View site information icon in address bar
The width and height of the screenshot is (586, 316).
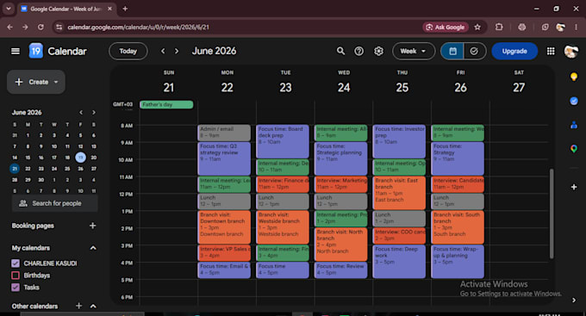[59, 27]
